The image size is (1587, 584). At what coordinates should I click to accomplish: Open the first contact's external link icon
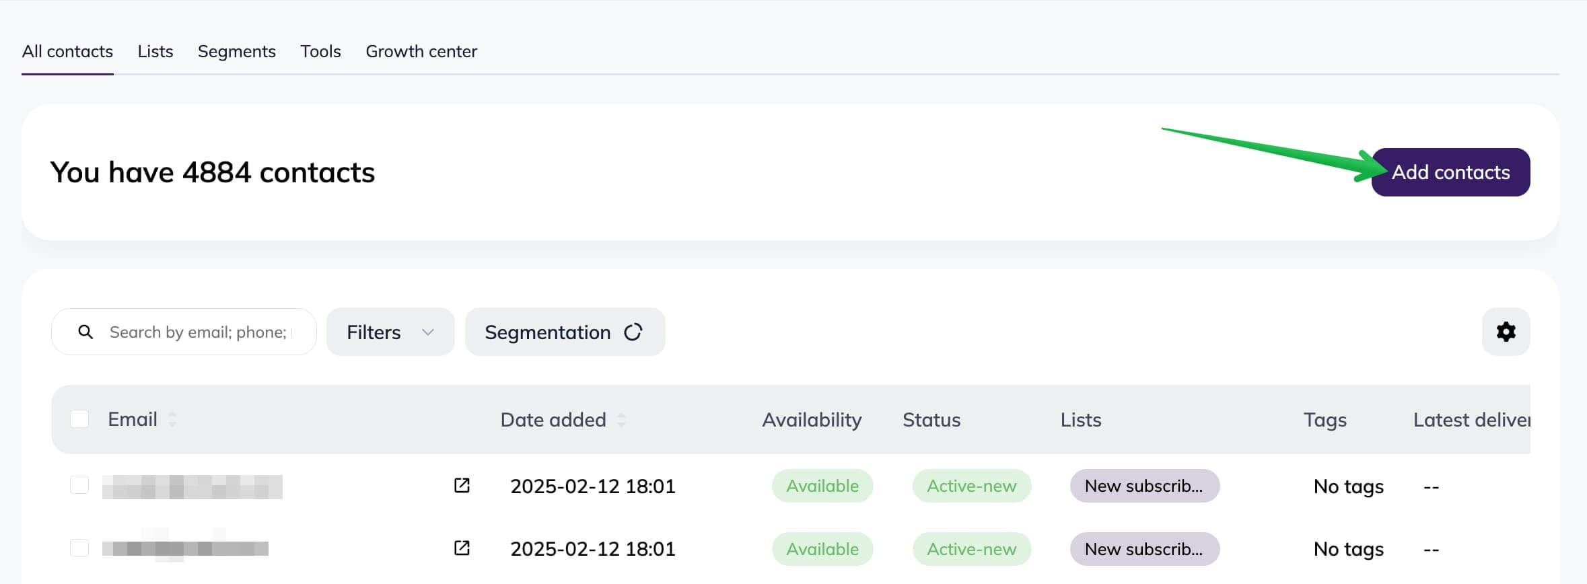[x=462, y=485]
